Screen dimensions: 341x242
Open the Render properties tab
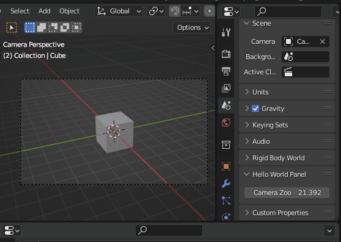coord(226,54)
